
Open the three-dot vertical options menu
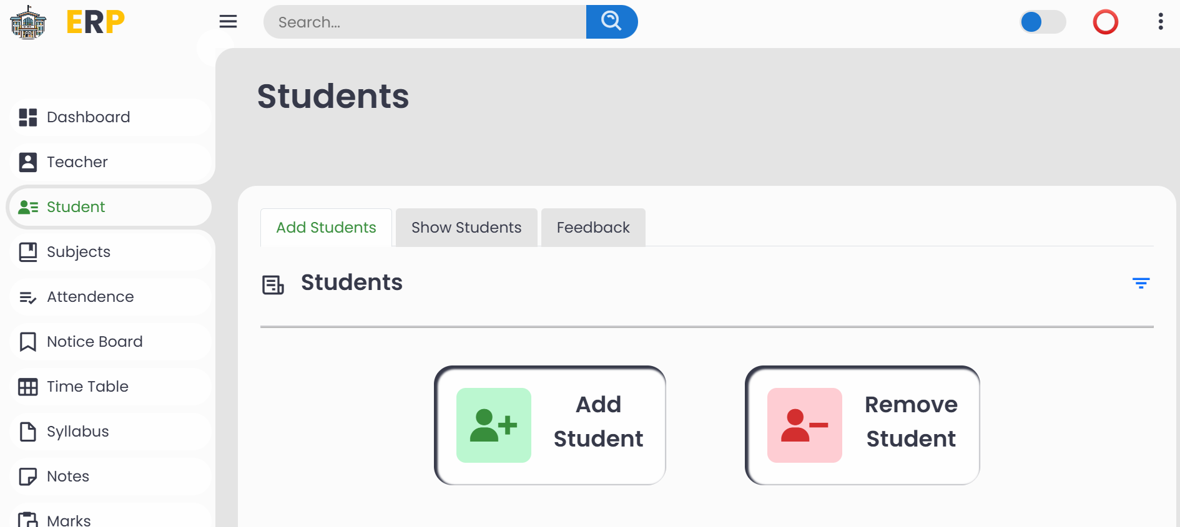1161,22
